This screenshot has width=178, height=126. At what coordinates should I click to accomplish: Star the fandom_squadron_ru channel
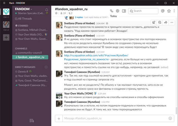point(56,13)
